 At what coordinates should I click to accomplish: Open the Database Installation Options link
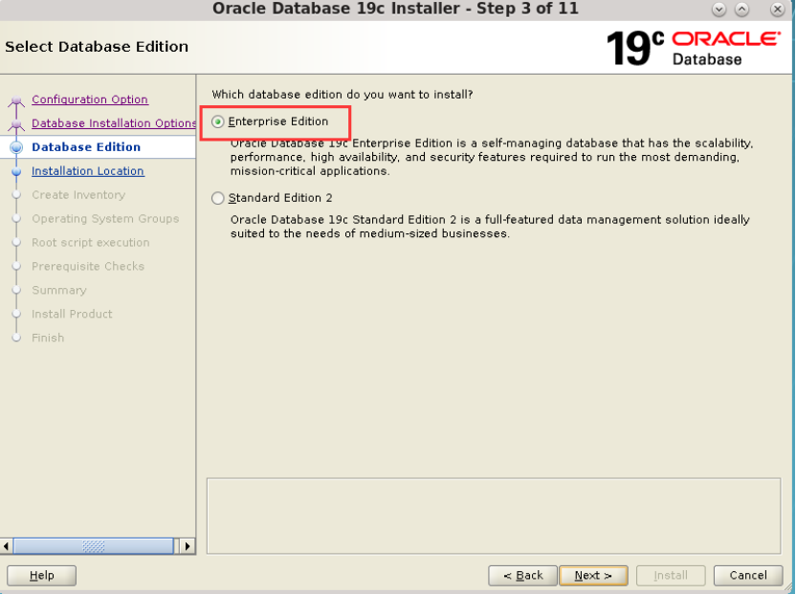(x=114, y=123)
